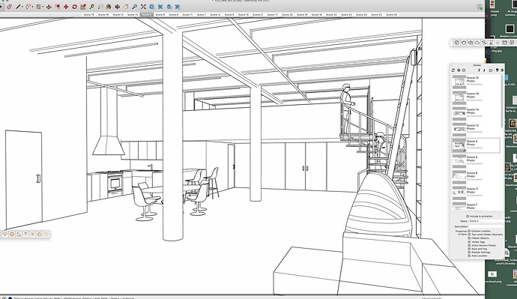Select the Text label tool
The width and height of the screenshot is (517, 299).
[100, 7]
